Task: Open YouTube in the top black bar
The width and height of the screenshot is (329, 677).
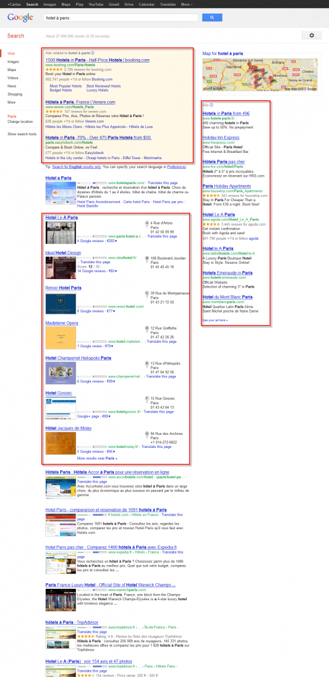Action: (96, 4)
